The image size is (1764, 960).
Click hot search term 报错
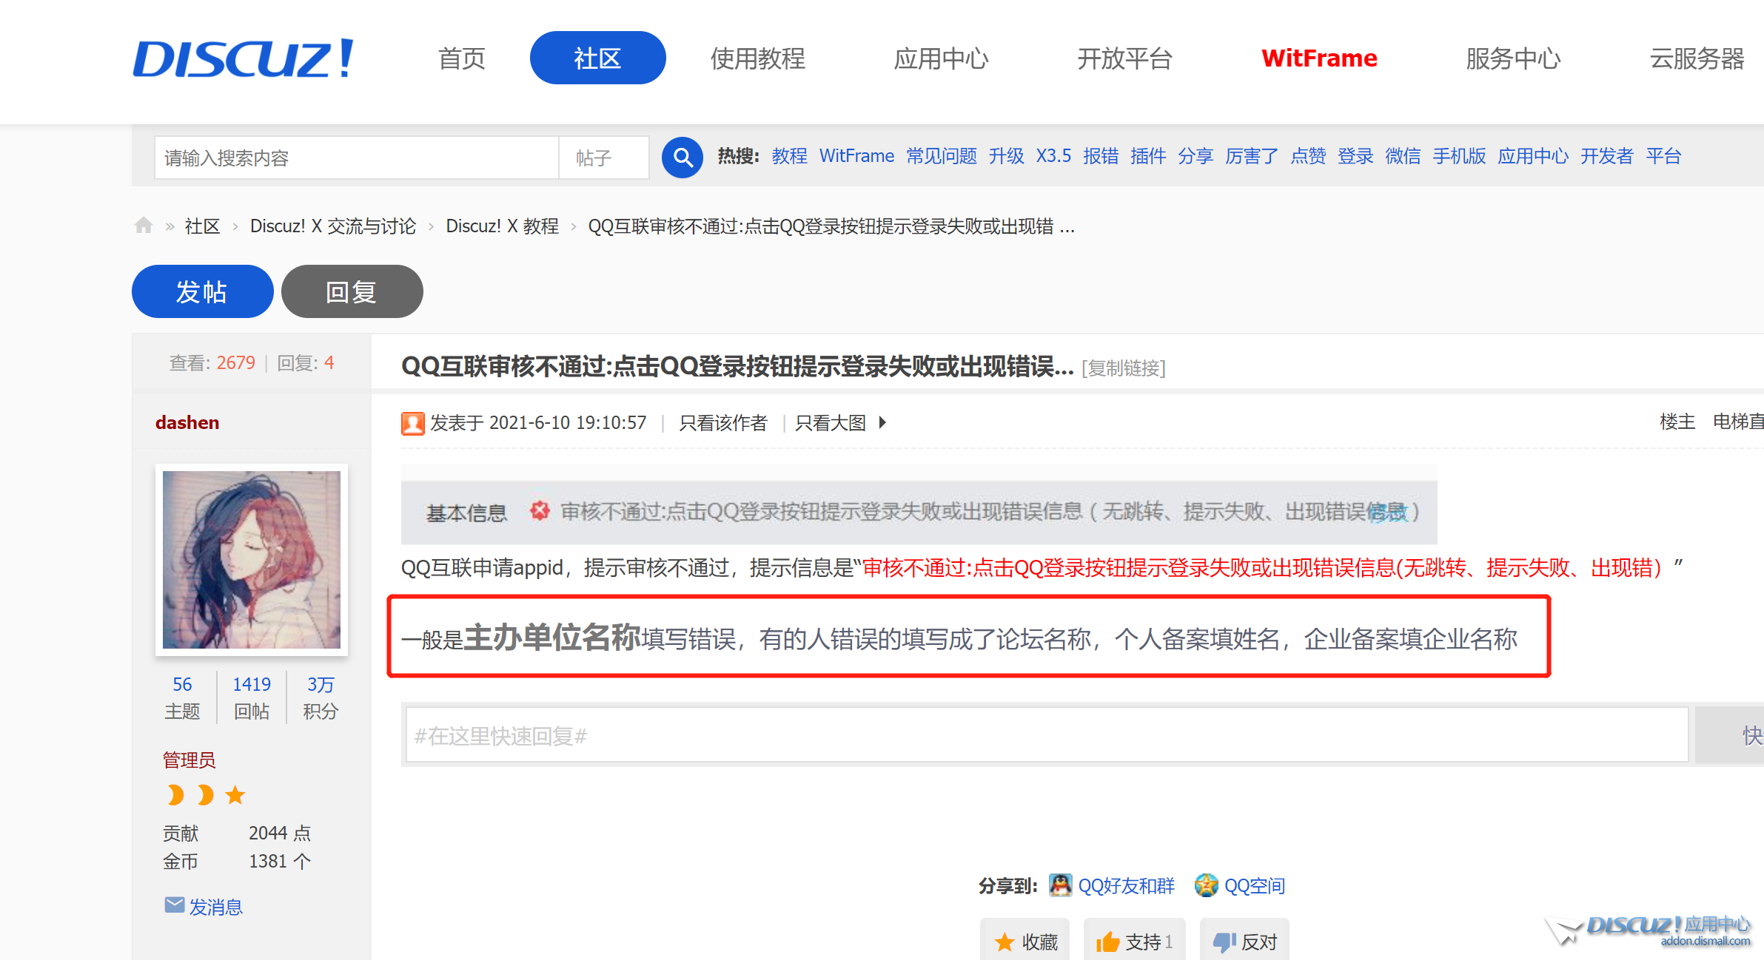coord(1101,156)
